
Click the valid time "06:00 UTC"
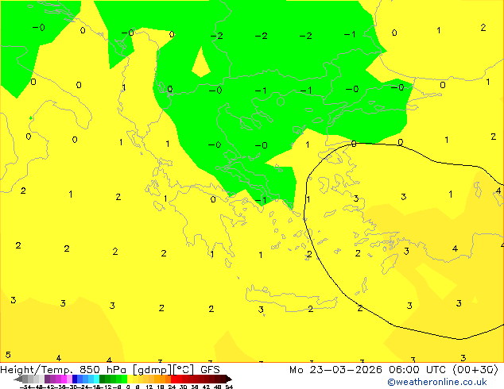coord(418,370)
